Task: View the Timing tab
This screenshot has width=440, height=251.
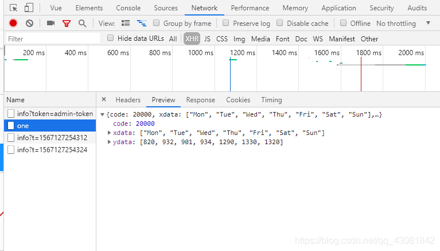Action: pos(271,100)
